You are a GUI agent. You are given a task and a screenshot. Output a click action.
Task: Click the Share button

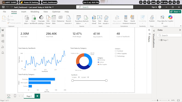point(175,12)
